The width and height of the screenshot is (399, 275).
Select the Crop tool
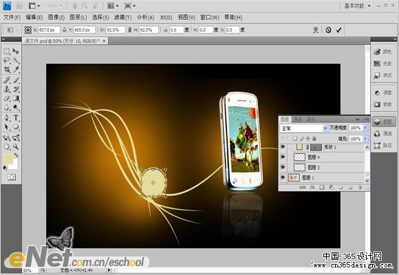(7, 69)
